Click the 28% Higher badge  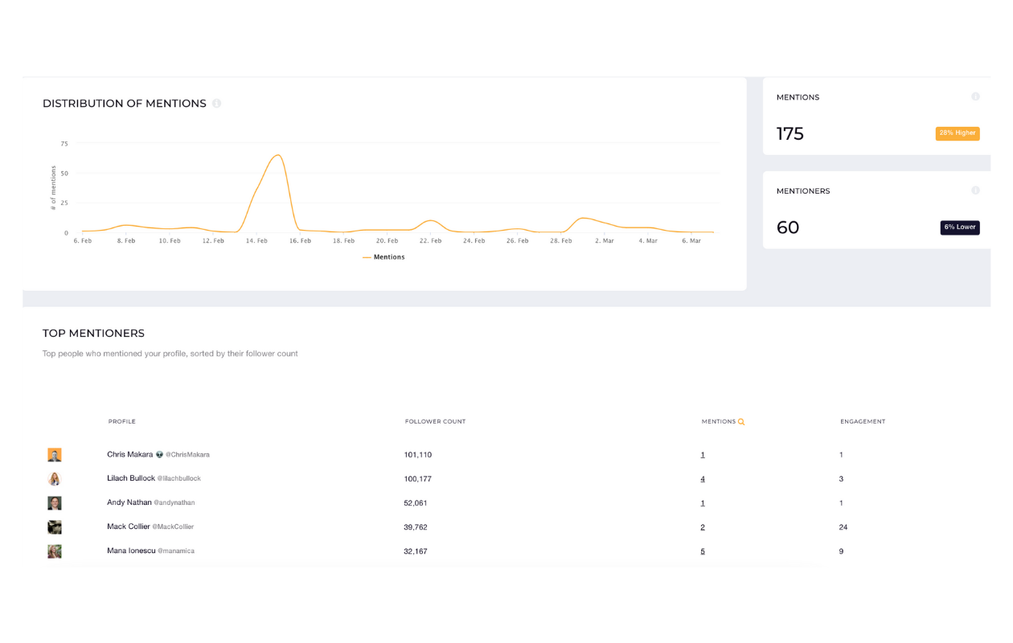pyautogui.click(x=958, y=133)
